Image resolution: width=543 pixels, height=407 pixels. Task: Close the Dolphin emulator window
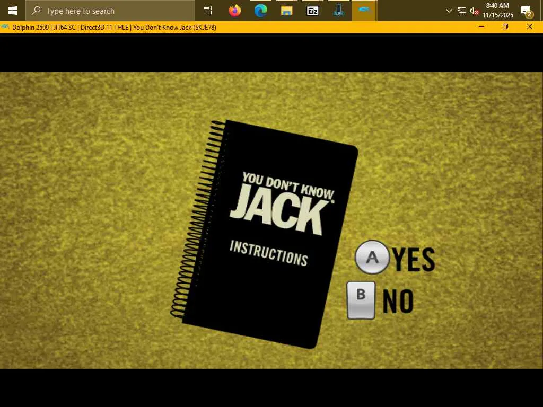[x=530, y=27]
